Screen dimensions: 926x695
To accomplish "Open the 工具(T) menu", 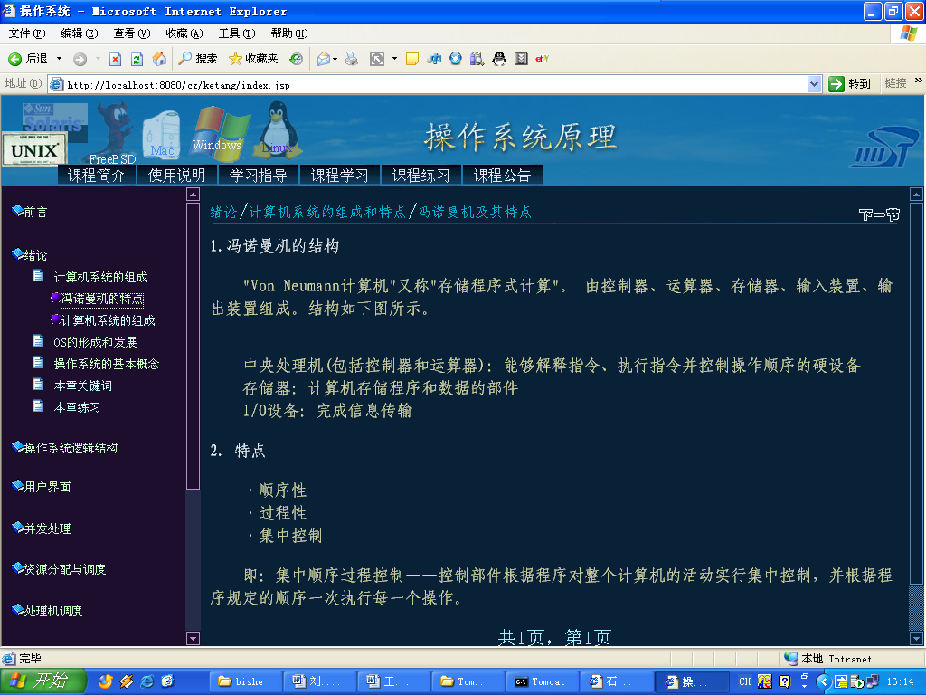I will pyautogui.click(x=237, y=33).
